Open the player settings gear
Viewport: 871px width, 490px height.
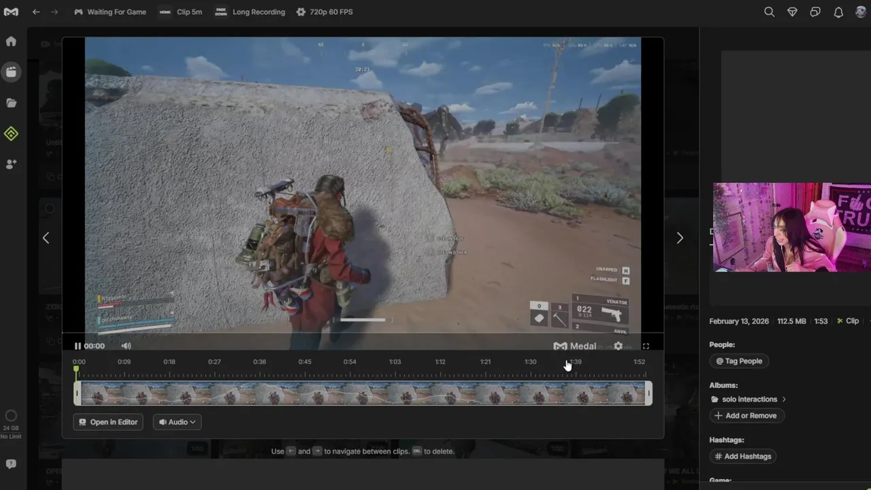coord(618,346)
